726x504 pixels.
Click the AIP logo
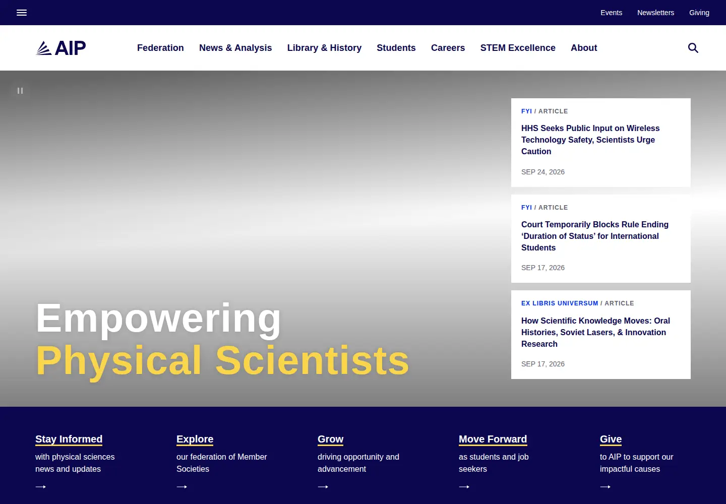(61, 48)
